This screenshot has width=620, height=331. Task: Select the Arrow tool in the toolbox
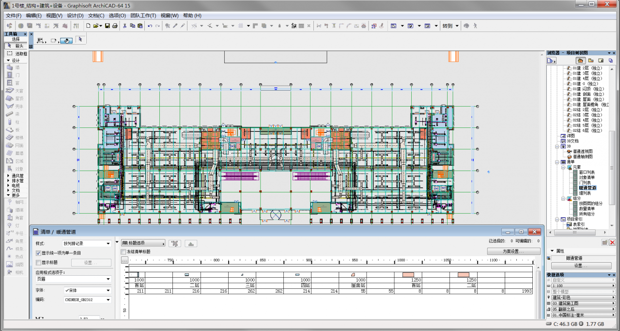click(16, 46)
